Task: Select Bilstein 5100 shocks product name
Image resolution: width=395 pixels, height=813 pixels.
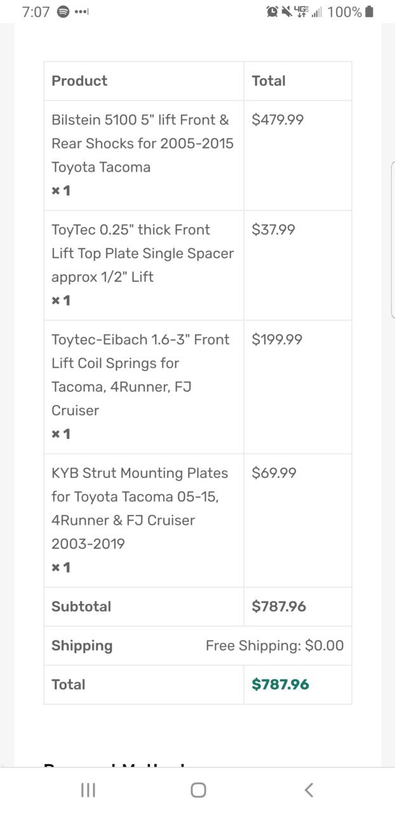Action: 142,144
